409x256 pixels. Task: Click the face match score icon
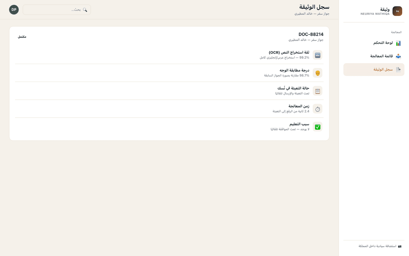tap(317, 73)
